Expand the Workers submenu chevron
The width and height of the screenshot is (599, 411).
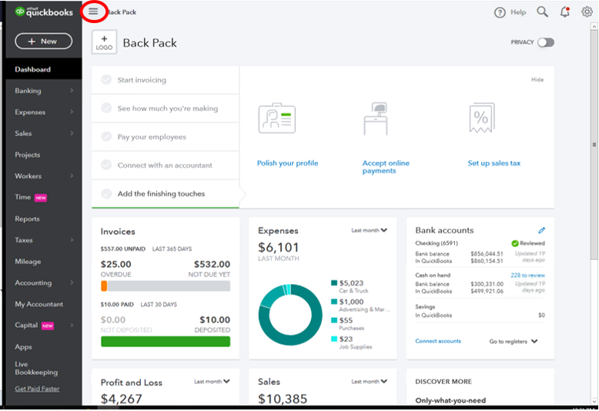click(x=72, y=176)
